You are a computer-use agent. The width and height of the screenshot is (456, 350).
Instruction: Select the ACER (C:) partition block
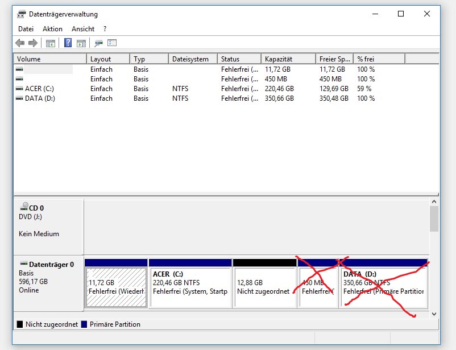[x=189, y=286]
